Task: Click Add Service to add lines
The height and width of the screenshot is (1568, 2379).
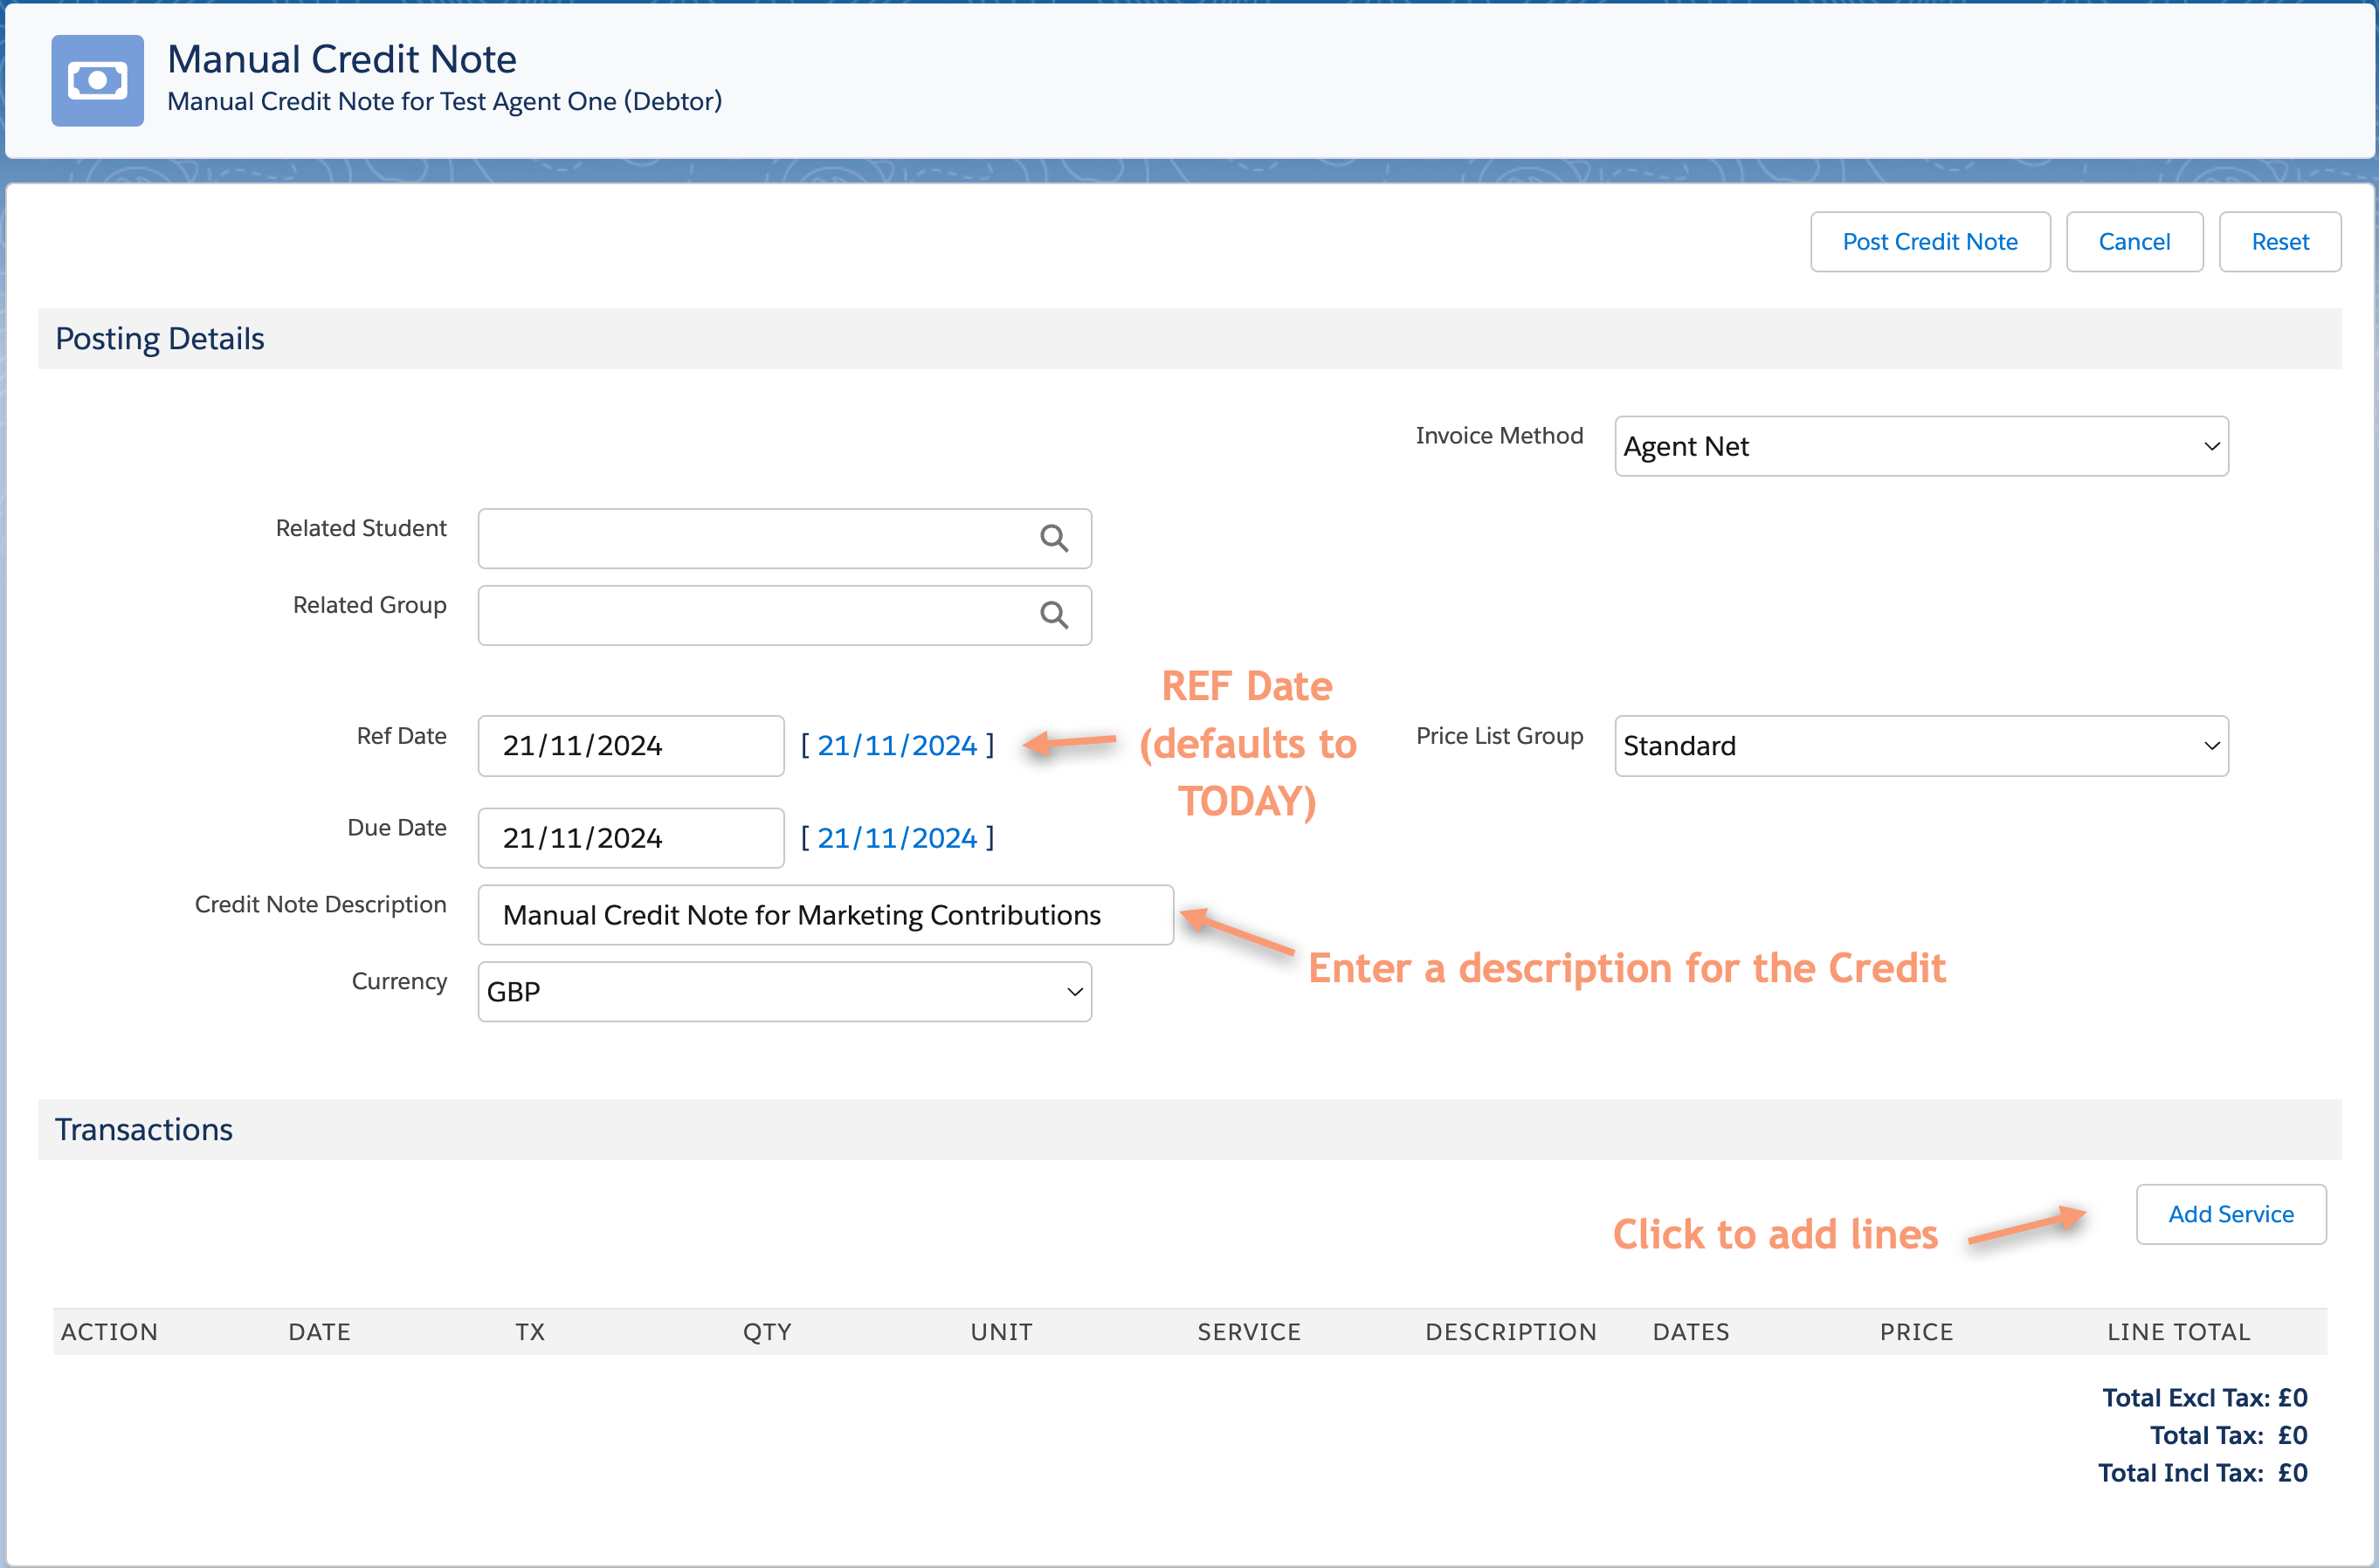Action: [x=2230, y=1214]
